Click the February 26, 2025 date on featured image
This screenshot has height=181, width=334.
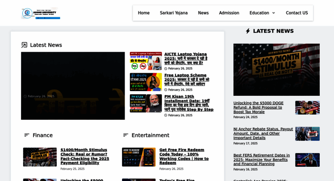[41, 96]
